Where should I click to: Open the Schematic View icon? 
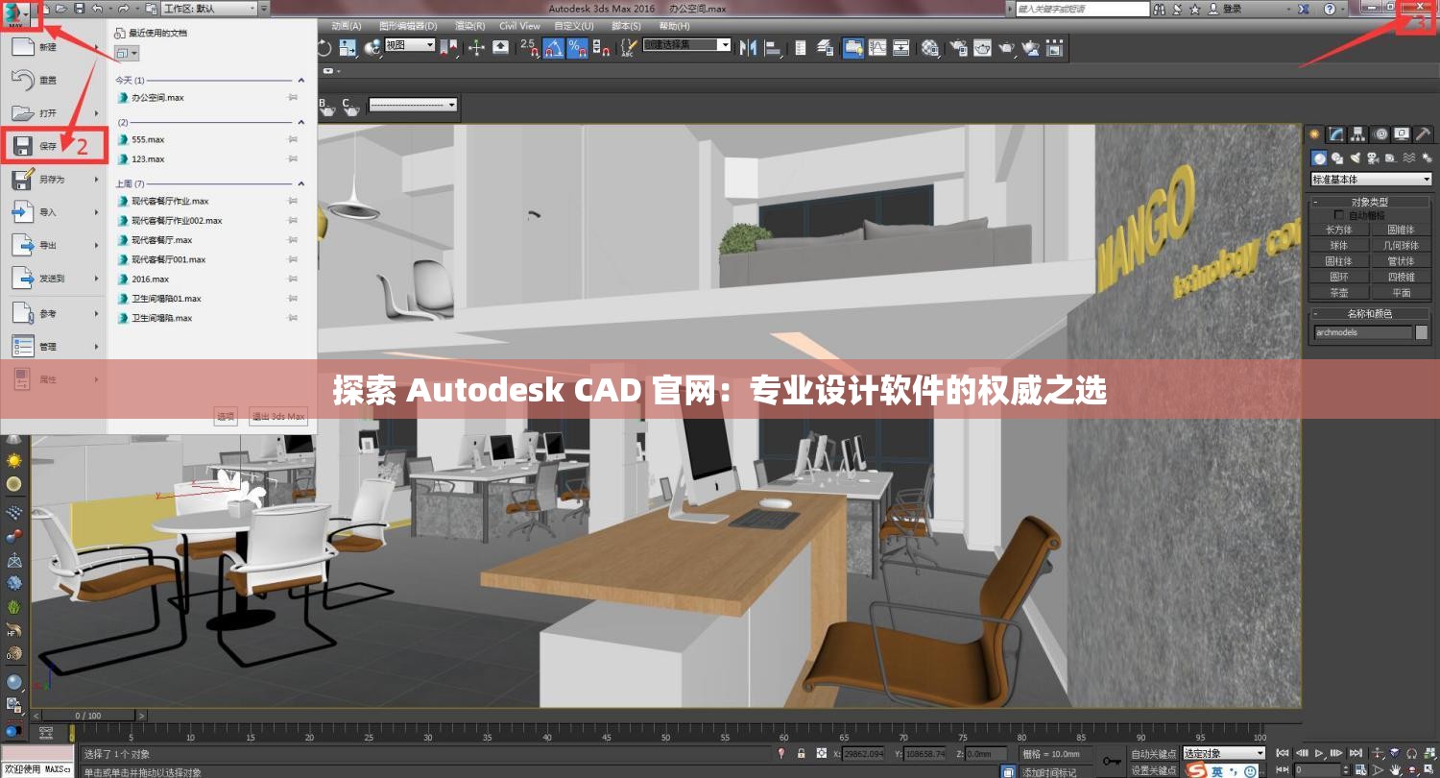pos(901,46)
